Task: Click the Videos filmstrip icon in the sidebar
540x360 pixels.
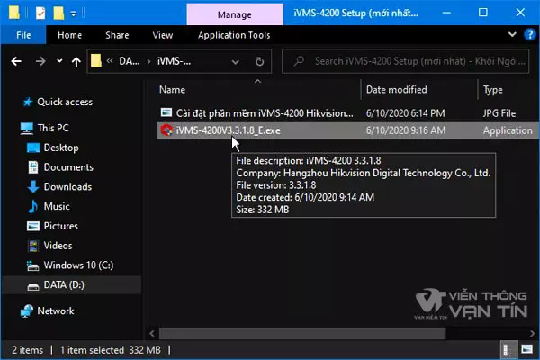Action: click(x=33, y=246)
